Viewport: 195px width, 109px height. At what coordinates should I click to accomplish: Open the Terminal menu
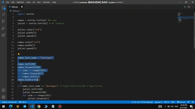(x=46, y=2)
